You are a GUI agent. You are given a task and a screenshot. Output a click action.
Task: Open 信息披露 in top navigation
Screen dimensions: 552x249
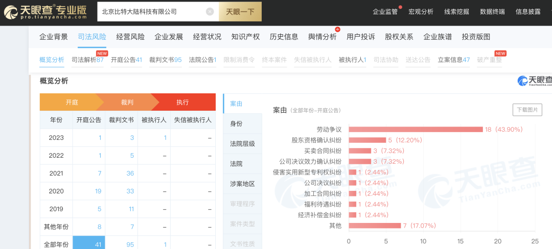coord(528,12)
